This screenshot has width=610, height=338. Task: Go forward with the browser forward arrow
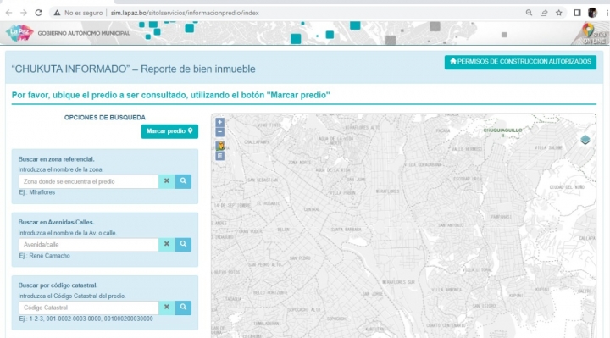24,13
